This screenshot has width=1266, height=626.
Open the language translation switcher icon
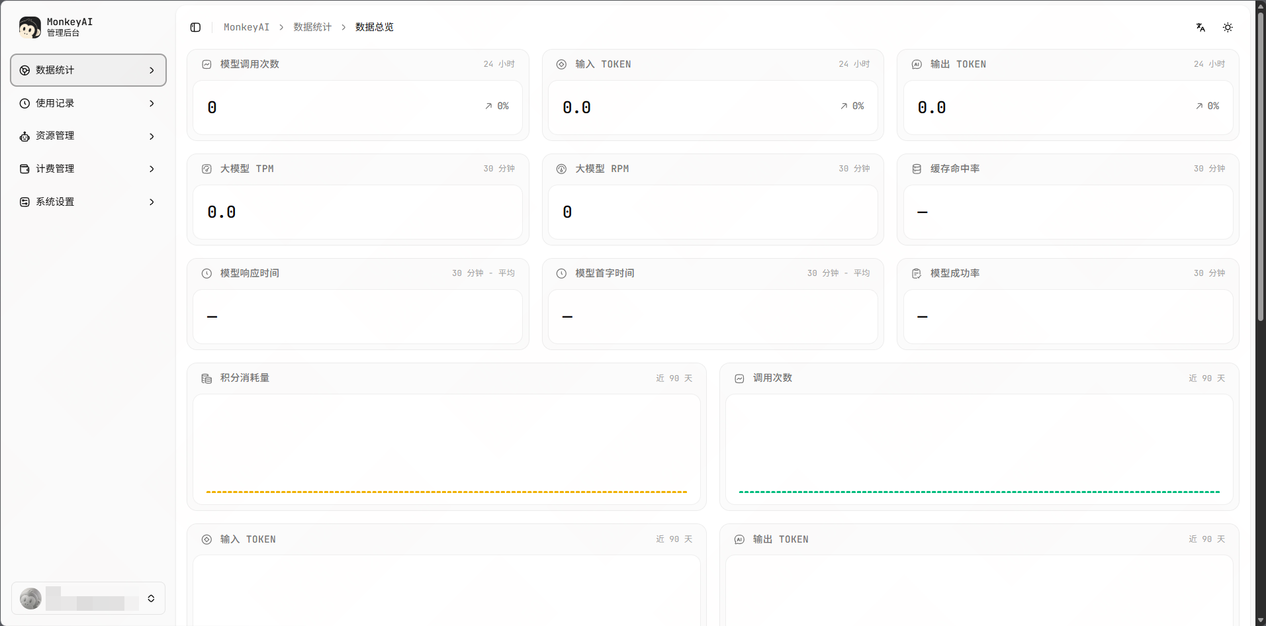pos(1200,27)
